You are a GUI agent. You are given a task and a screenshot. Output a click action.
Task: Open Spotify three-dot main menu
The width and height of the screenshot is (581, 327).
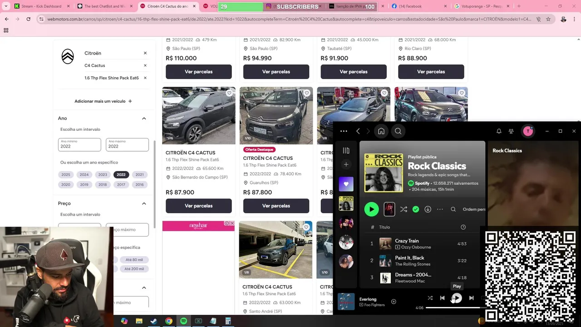pos(344,131)
